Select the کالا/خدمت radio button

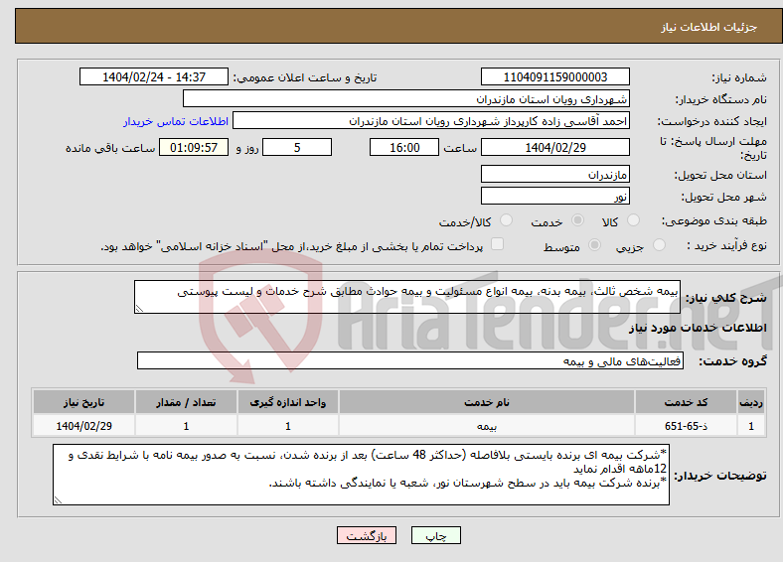(x=507, y=220)
